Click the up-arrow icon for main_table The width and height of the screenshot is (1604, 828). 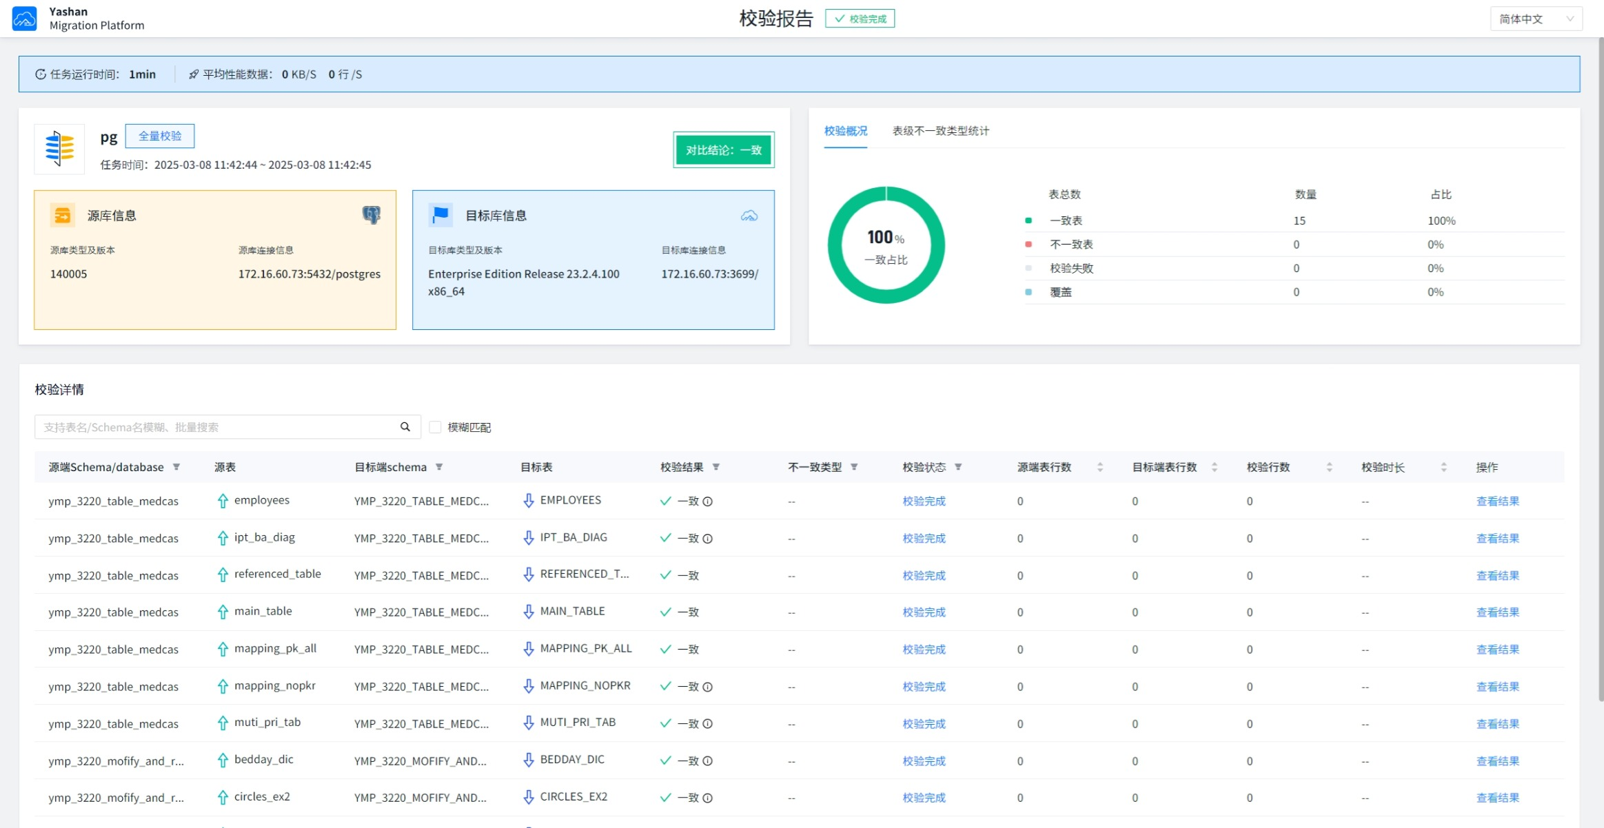[223, 612]
